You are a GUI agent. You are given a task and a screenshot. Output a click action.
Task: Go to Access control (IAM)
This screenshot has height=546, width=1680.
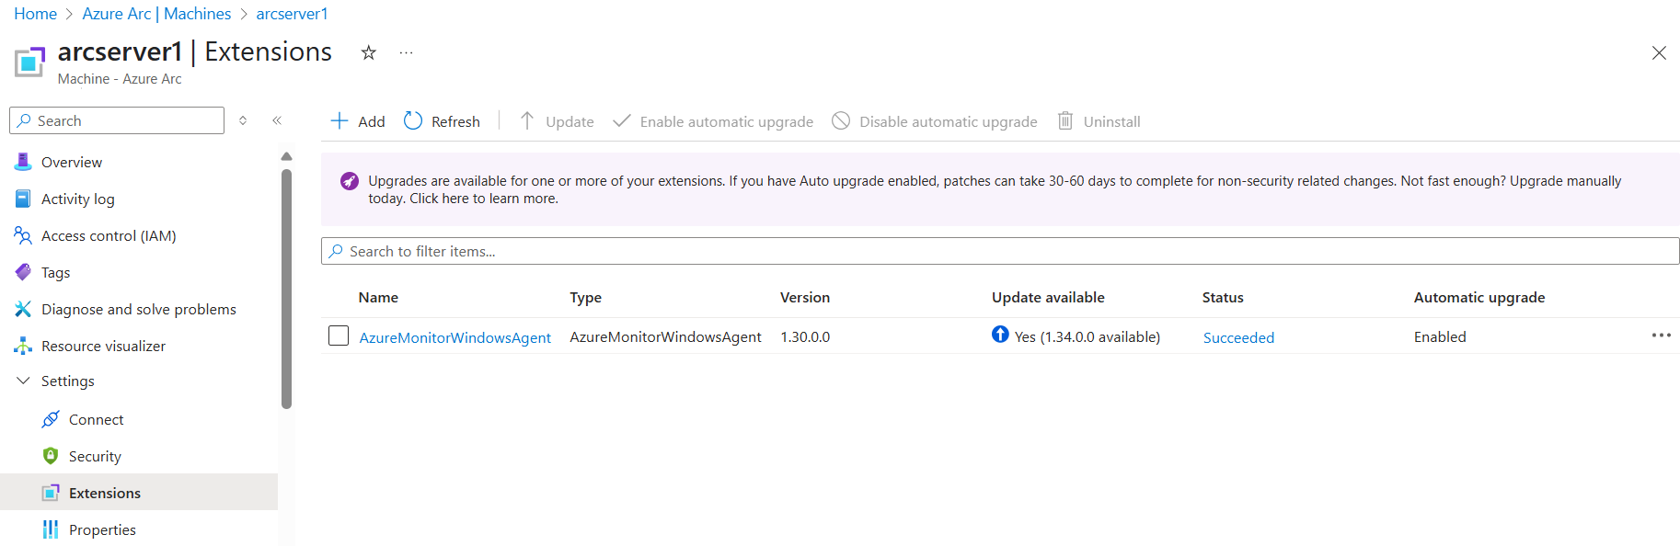click(x=109, y=235)
